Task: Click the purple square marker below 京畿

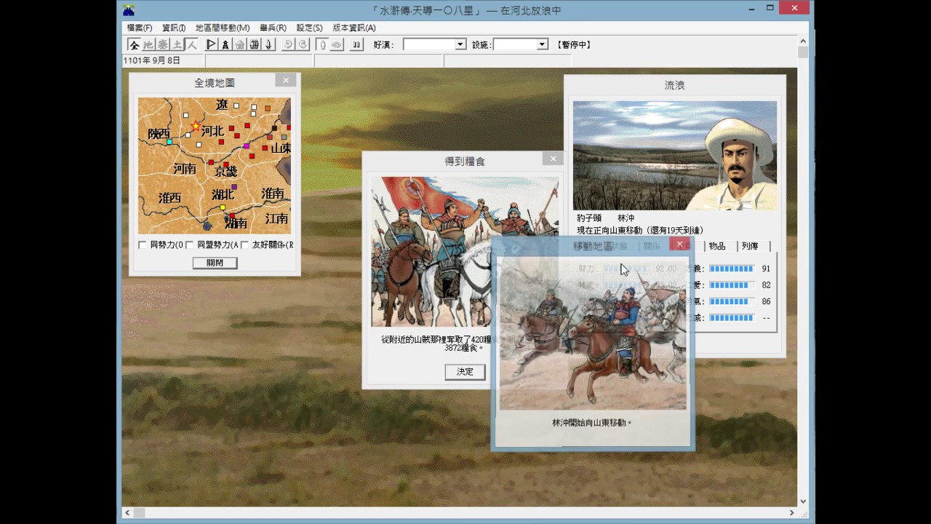Action: pyautogui.click(x=234, y=187)
